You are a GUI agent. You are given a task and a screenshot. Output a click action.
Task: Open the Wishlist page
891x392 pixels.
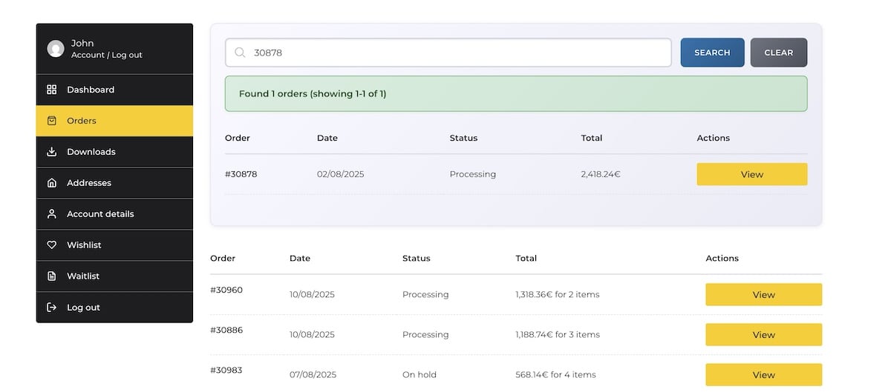(114, 245)
